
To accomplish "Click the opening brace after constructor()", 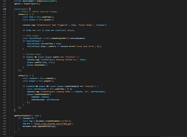I will coord(30,9).
